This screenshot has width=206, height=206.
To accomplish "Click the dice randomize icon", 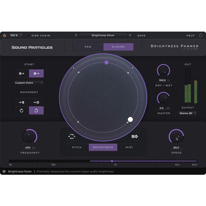I will [135, 137].
